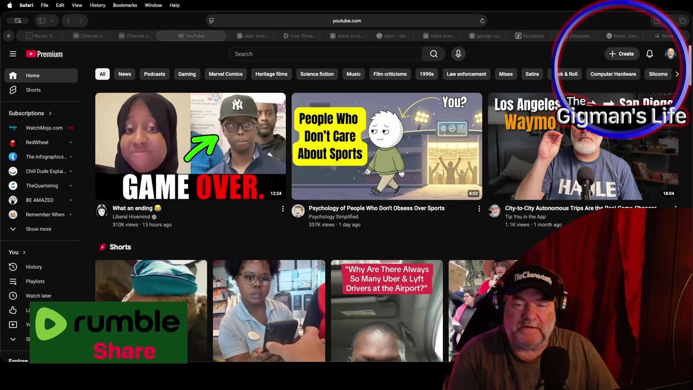Click the YouTube Premium logo

44,54
